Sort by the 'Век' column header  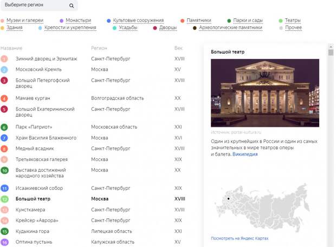(178, 48)
